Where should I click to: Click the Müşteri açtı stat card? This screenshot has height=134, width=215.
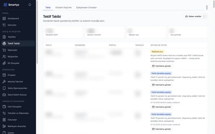146,32
